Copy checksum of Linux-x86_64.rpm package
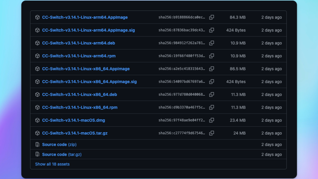 pyautogui.click(x=211, y=107)
